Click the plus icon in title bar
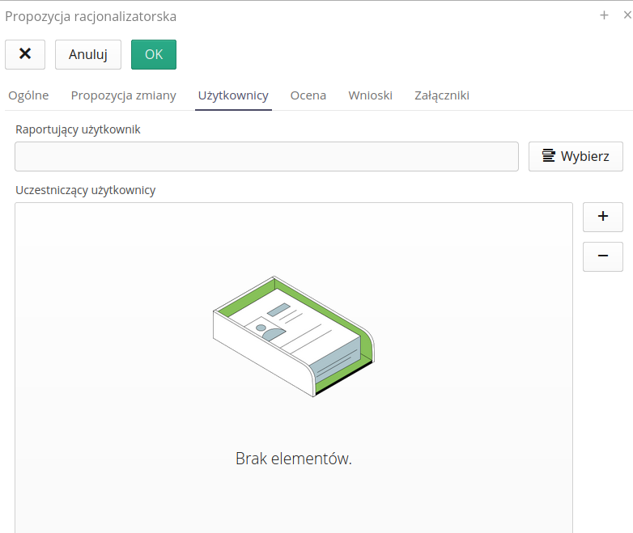633x533 pixels. (604, 15)
